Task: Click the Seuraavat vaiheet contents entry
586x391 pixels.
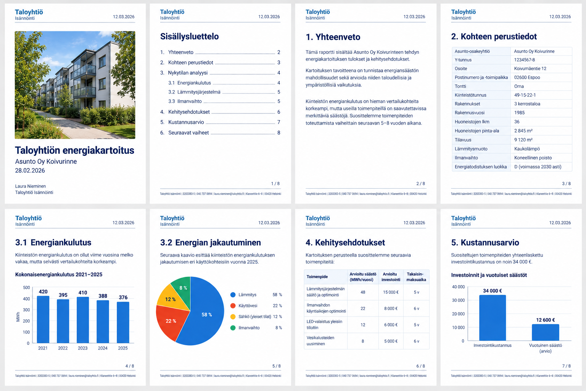Action: pyautogui.click(x=220, y=133)
